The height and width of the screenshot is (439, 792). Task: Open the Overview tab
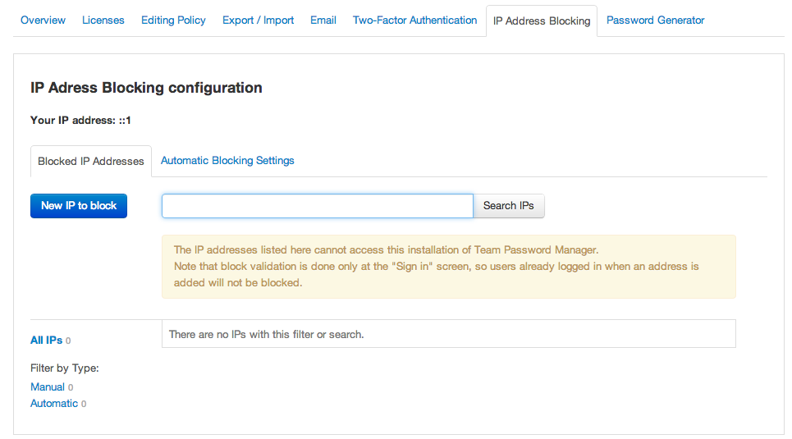coord(43,21)
